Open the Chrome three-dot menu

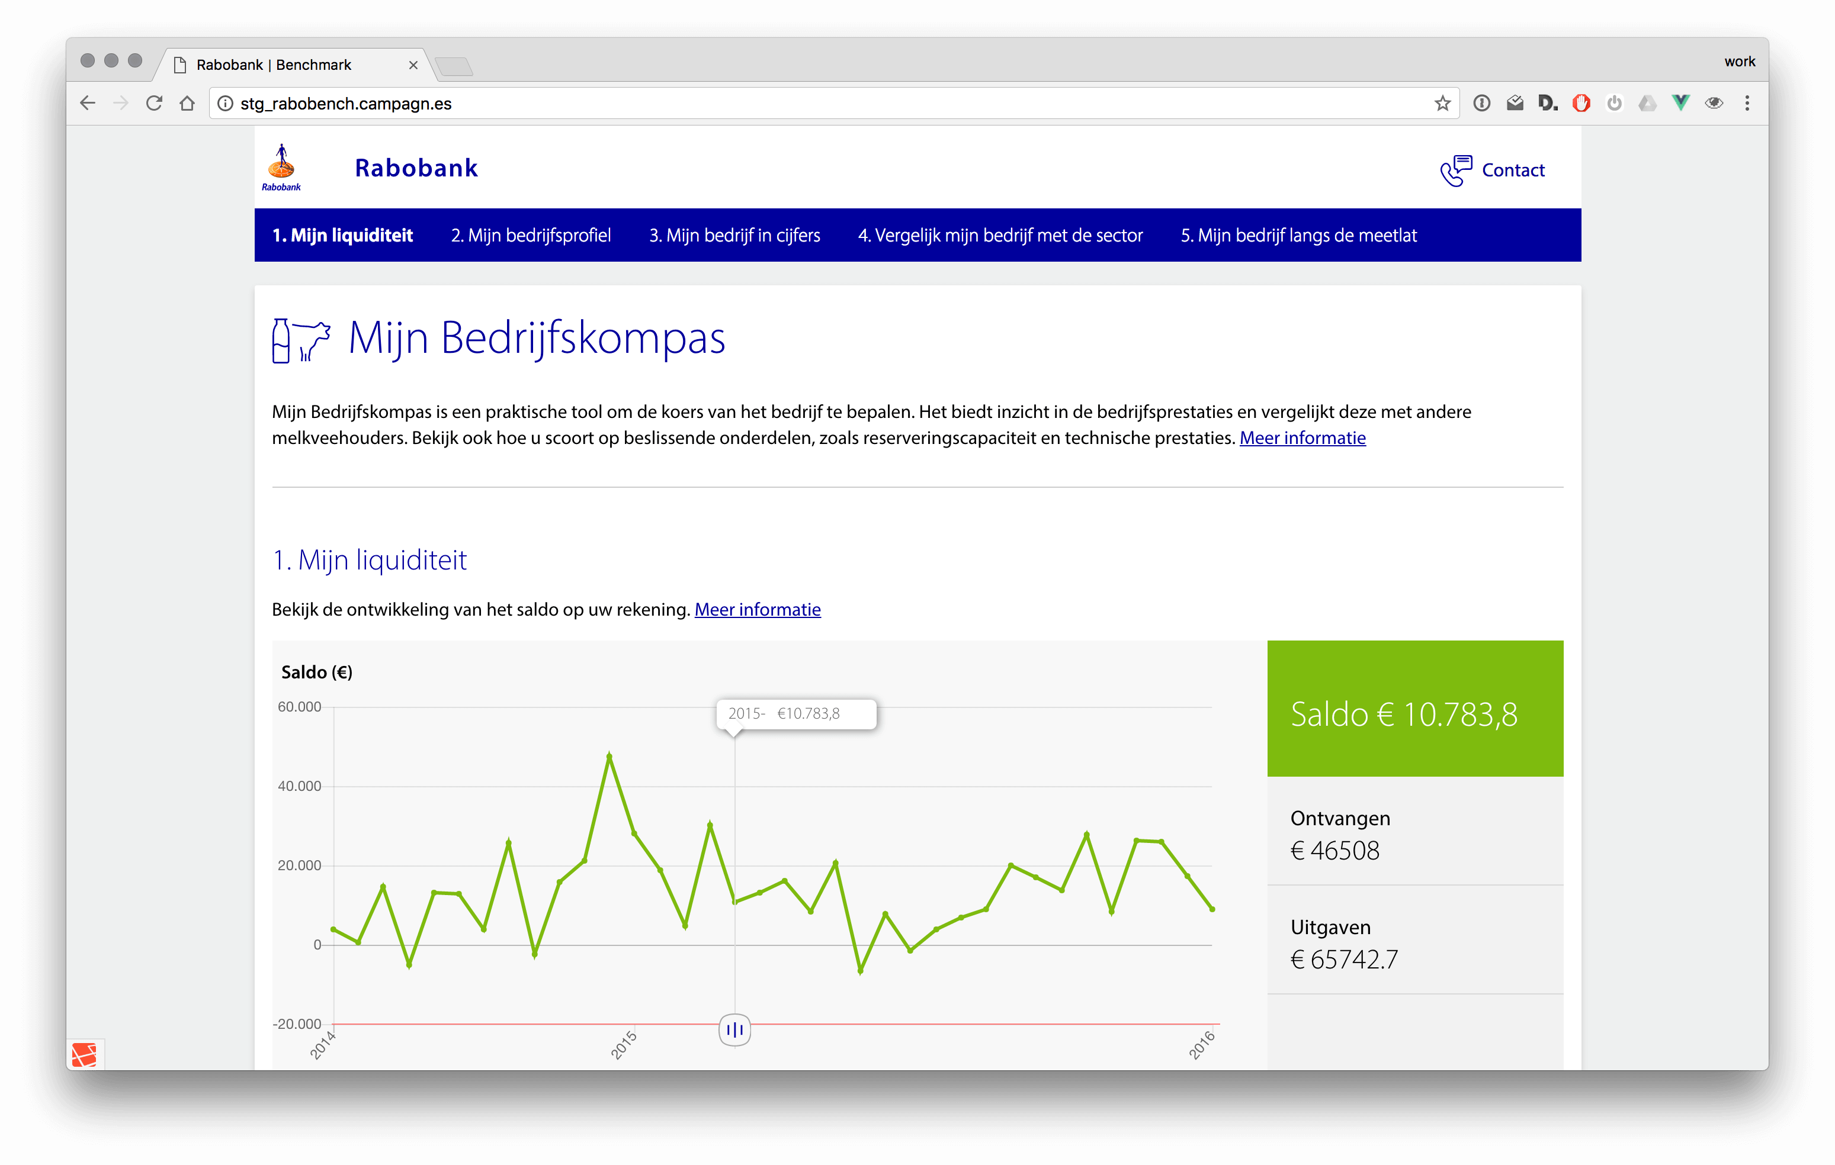tap(1747, 103)
